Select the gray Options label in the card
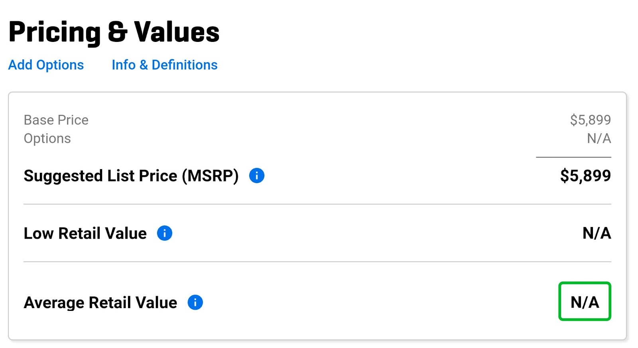This screenshot has width=638, height=348. tap(47, 138)
